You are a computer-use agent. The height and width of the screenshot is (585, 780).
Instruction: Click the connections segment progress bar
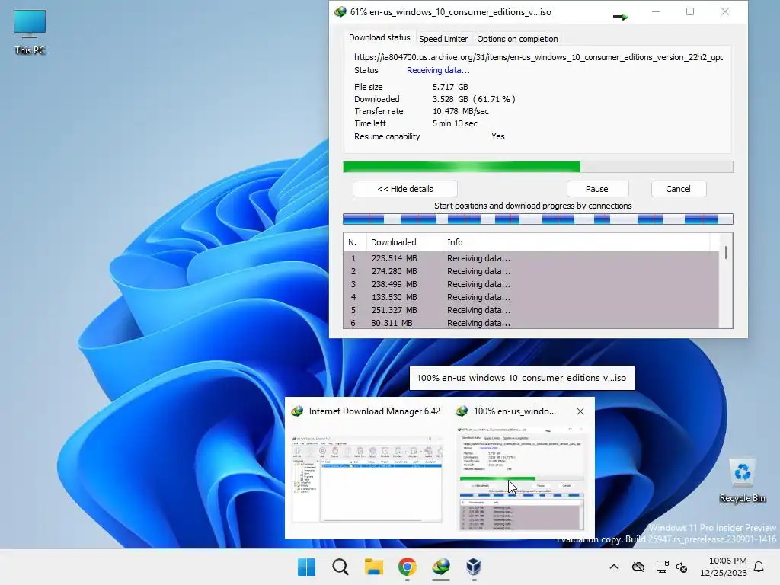tap(538, 219)
